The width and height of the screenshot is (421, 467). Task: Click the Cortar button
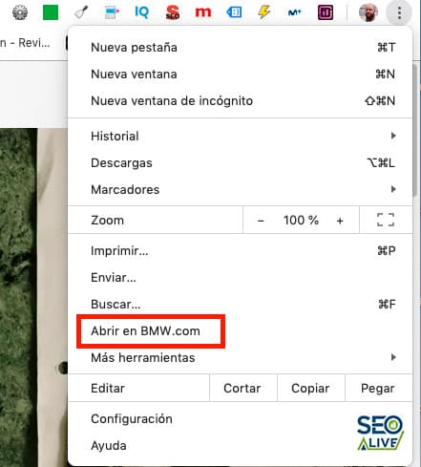click(x=243, y=388)
